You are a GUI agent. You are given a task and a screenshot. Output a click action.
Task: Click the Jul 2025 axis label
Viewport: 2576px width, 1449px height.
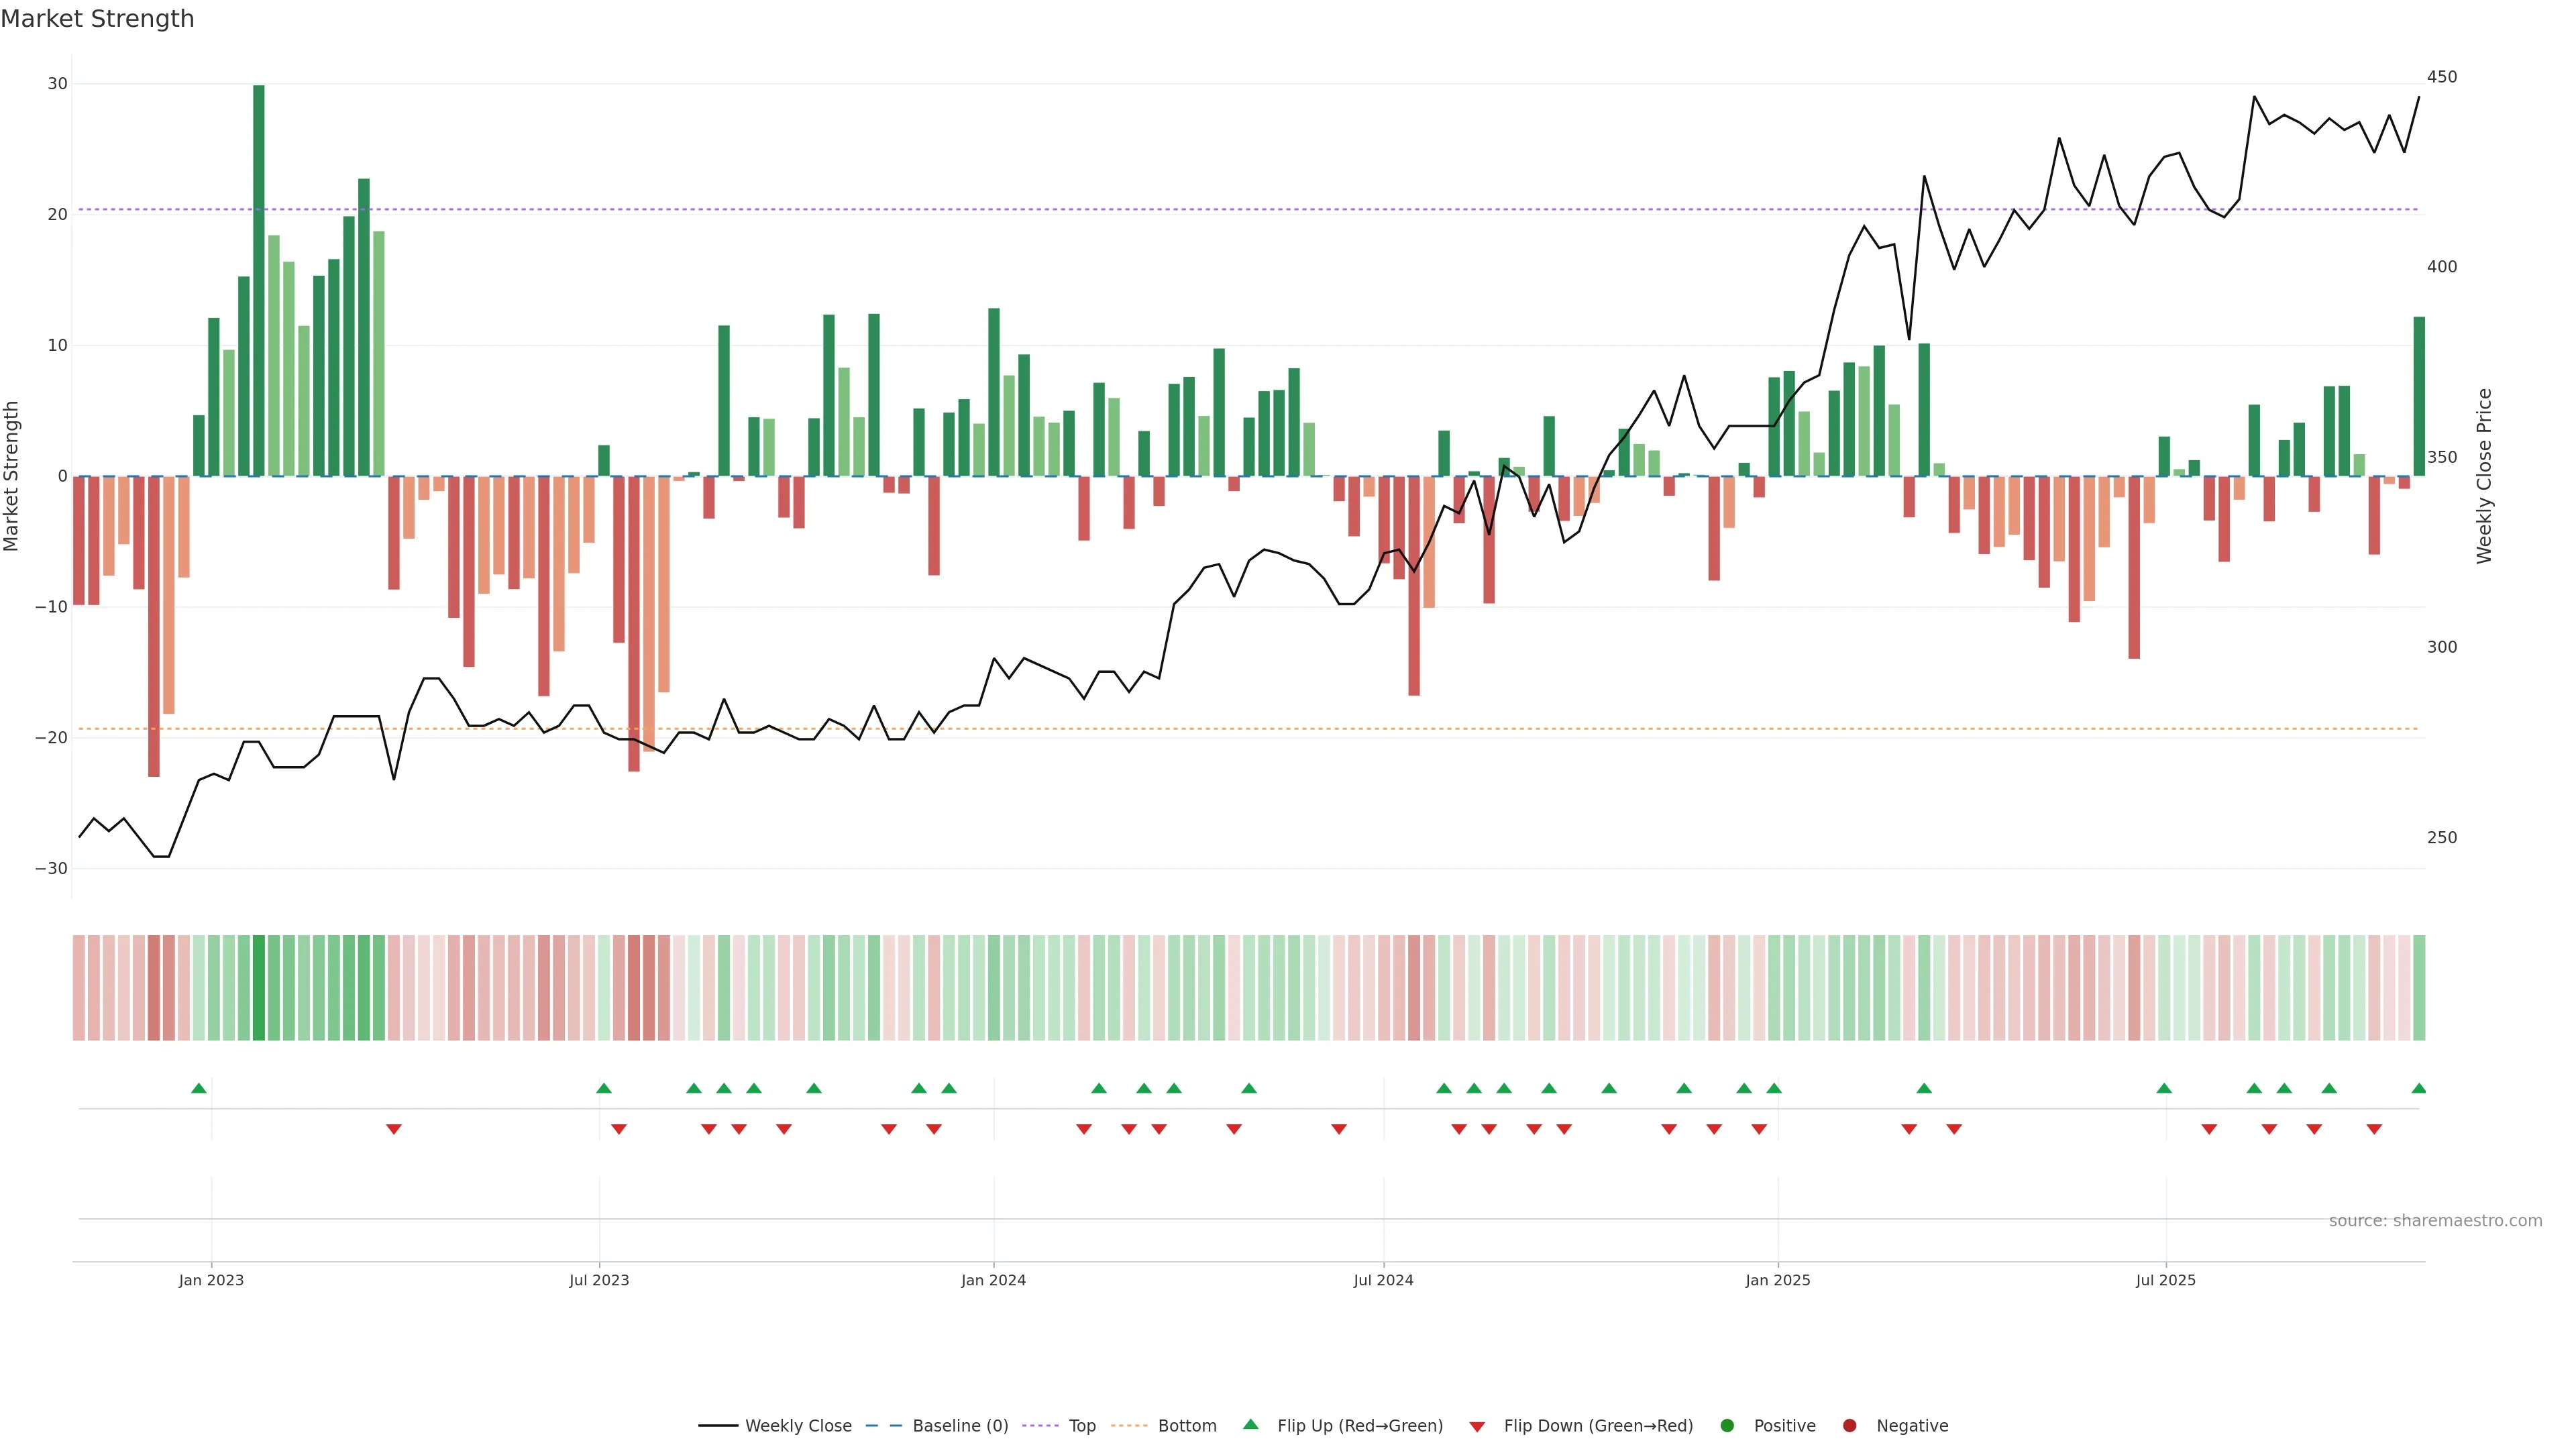(2165, 1280)
